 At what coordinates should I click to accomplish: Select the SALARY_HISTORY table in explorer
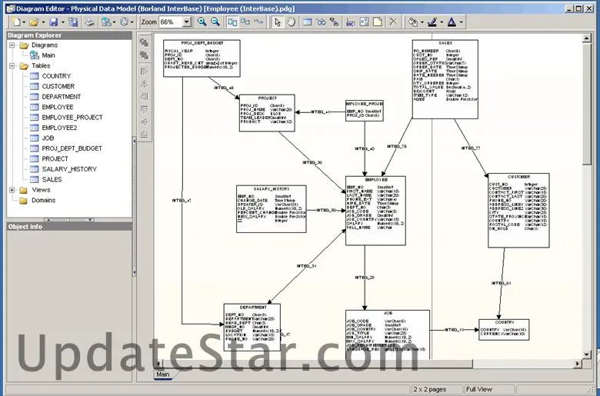[69, 169]
